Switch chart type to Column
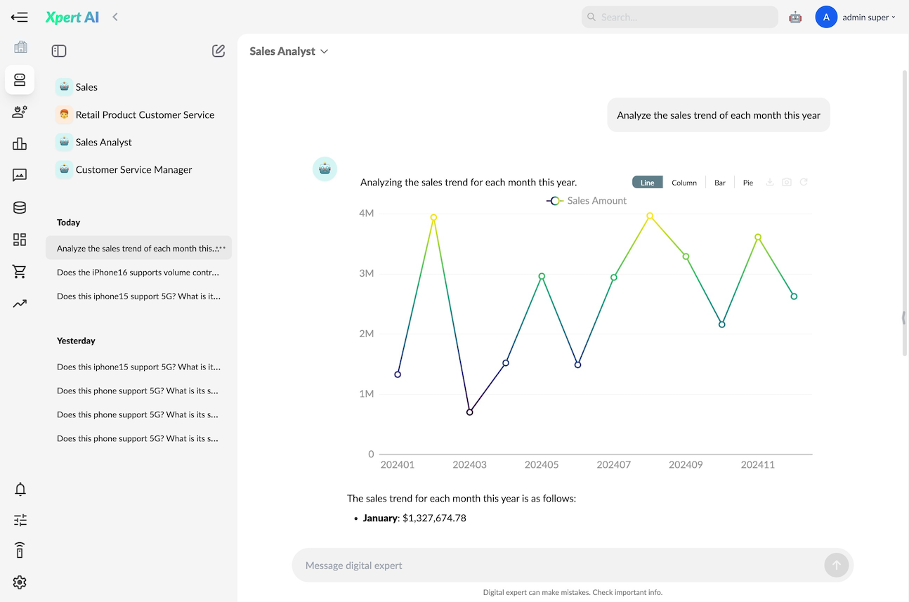 tap(684, 183)
